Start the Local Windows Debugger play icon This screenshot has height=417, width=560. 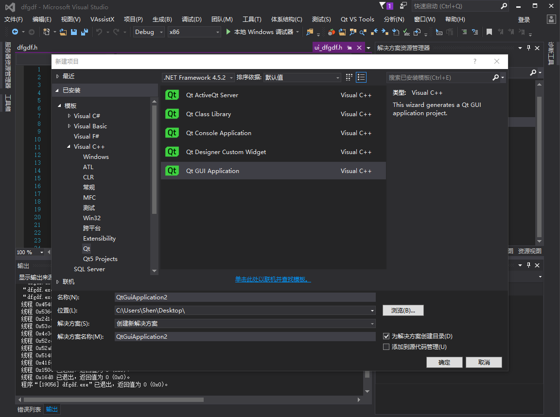coord(228,32)
